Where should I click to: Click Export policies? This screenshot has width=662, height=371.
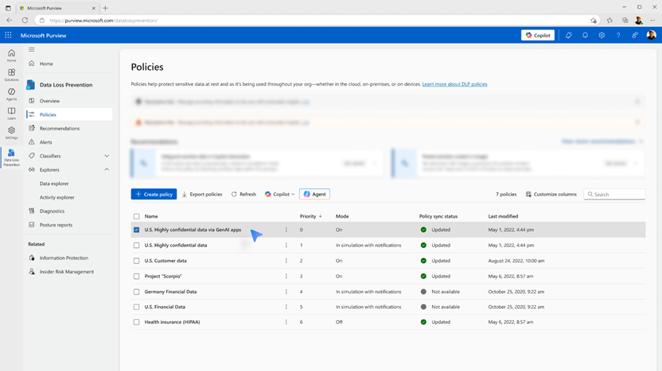click(x=202, y=195)
